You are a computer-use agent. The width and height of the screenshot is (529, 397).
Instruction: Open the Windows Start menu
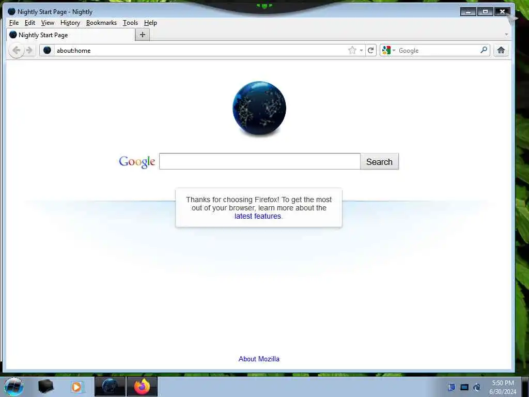13,387
